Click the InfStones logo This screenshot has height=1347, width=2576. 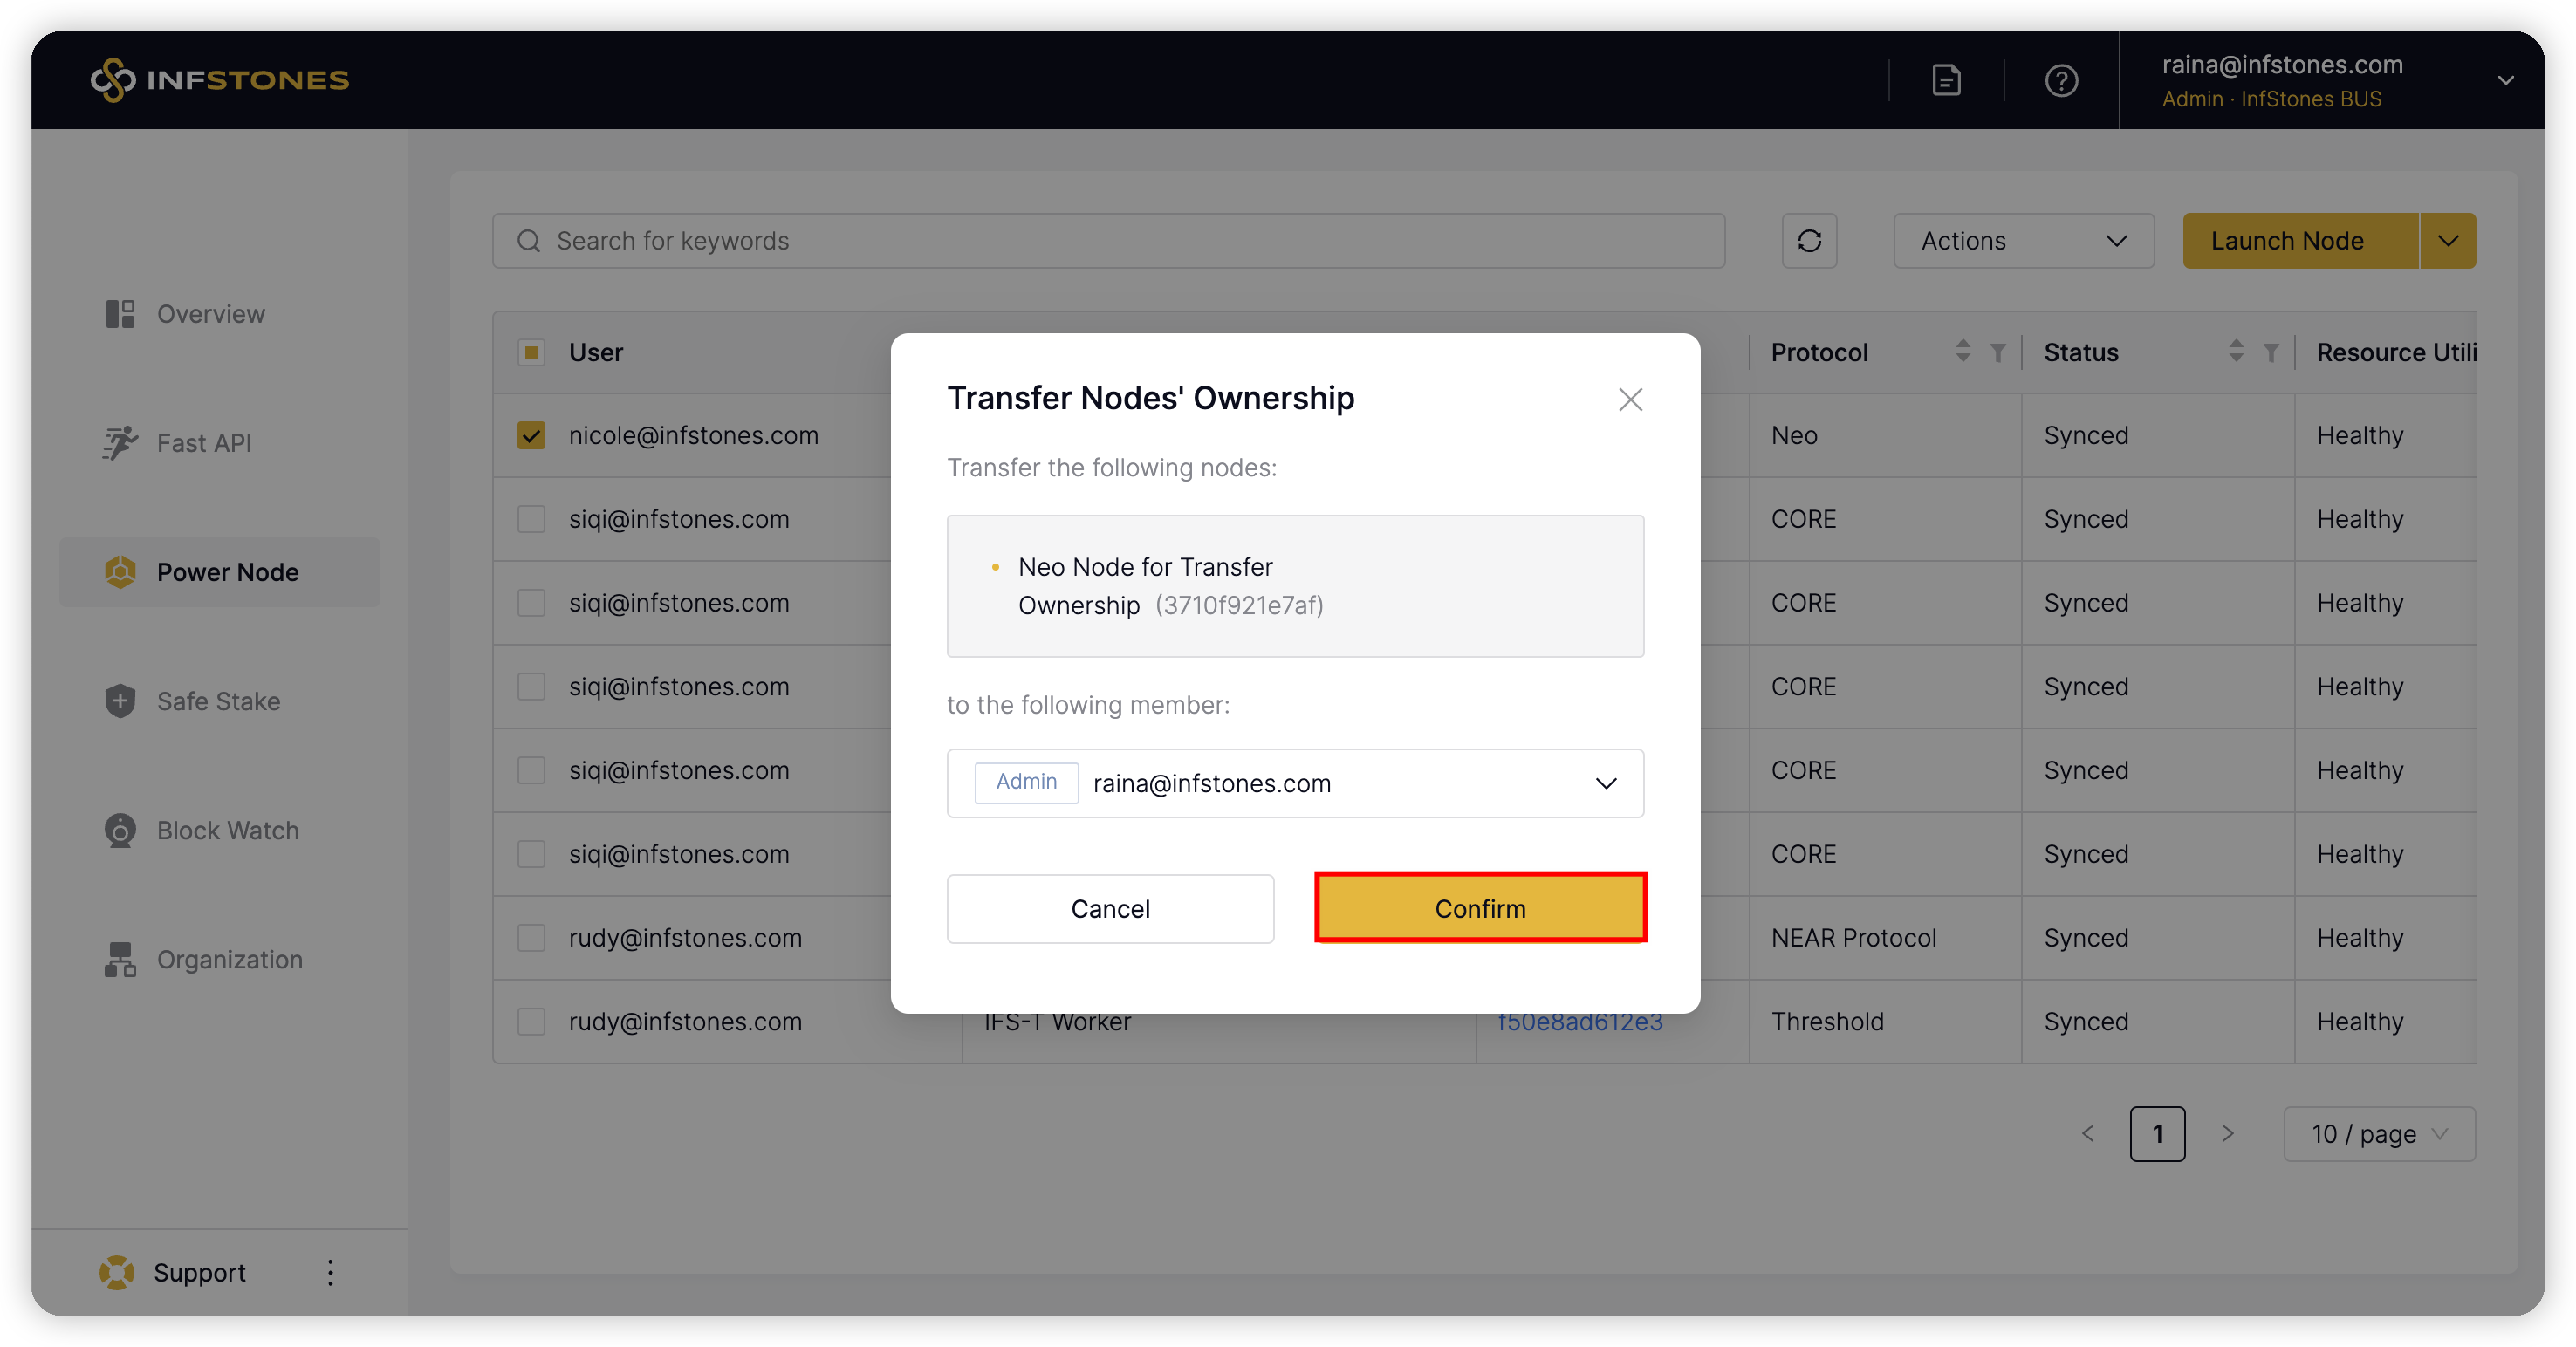click(220, 80)
